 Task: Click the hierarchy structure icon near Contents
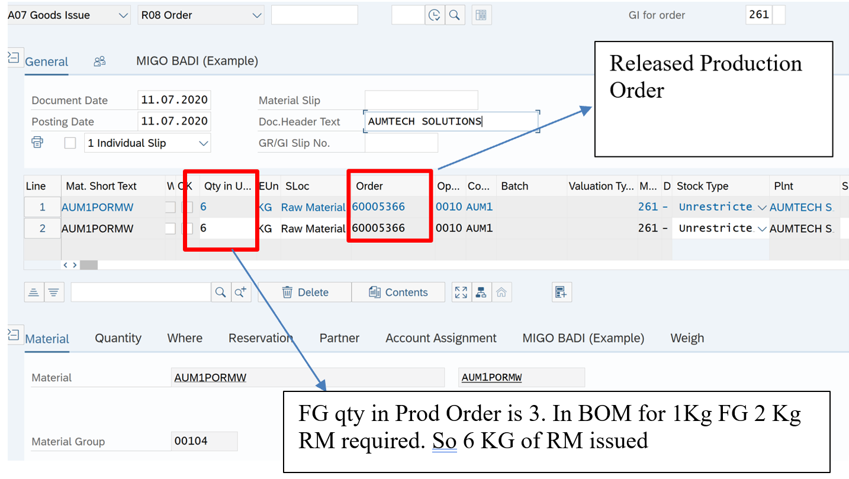481,292
